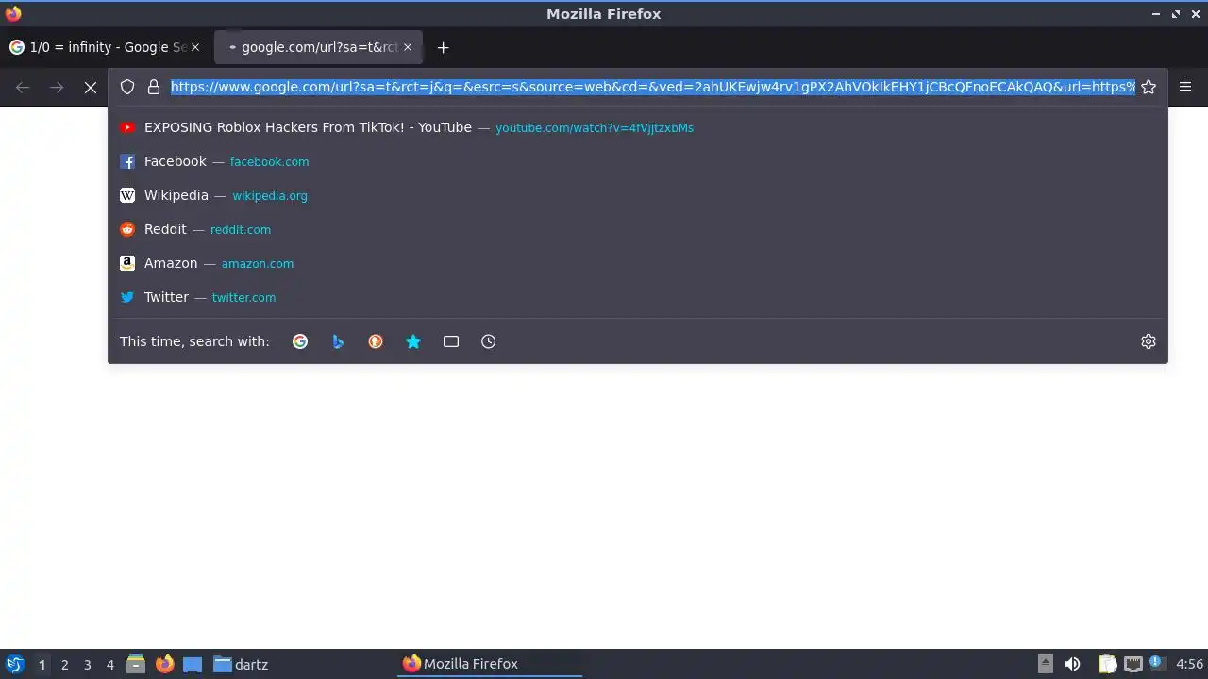Open tracking protection shield icon
Screen dimensions: 1208x679
127,87
